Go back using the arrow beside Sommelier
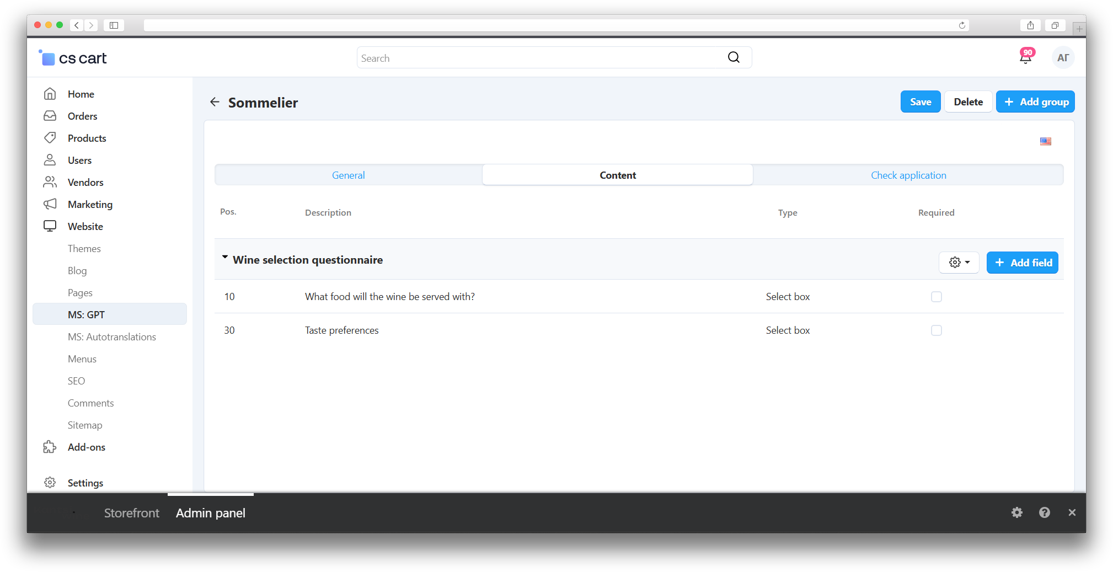Screen dimensions: 1113x572 pos(215,102)
